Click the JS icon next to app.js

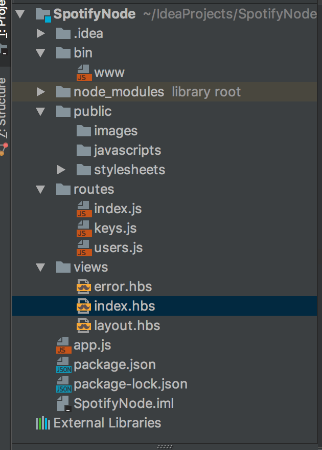[64, 345]
